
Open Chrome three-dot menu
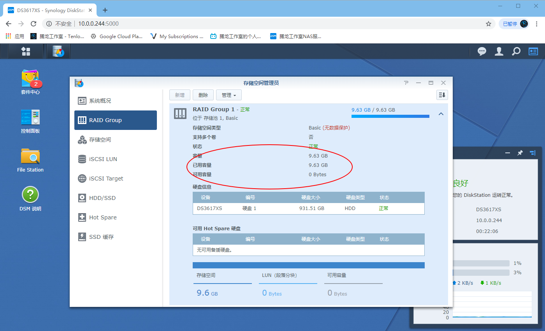[x=537, y=24]
